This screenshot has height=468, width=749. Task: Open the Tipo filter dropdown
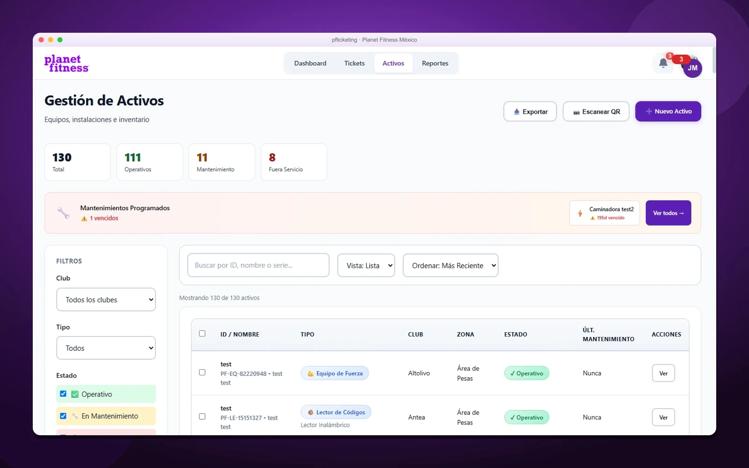click(x=106, y=348)
